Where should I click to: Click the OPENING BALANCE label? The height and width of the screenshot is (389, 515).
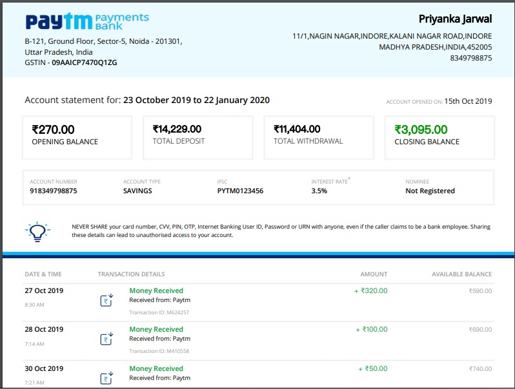pyautogui.click(x=65, y=142)
